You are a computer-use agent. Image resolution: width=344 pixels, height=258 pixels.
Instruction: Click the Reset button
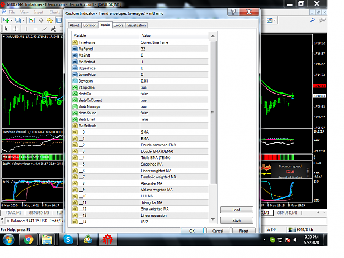pyautogui.click(x=243, y=230)
